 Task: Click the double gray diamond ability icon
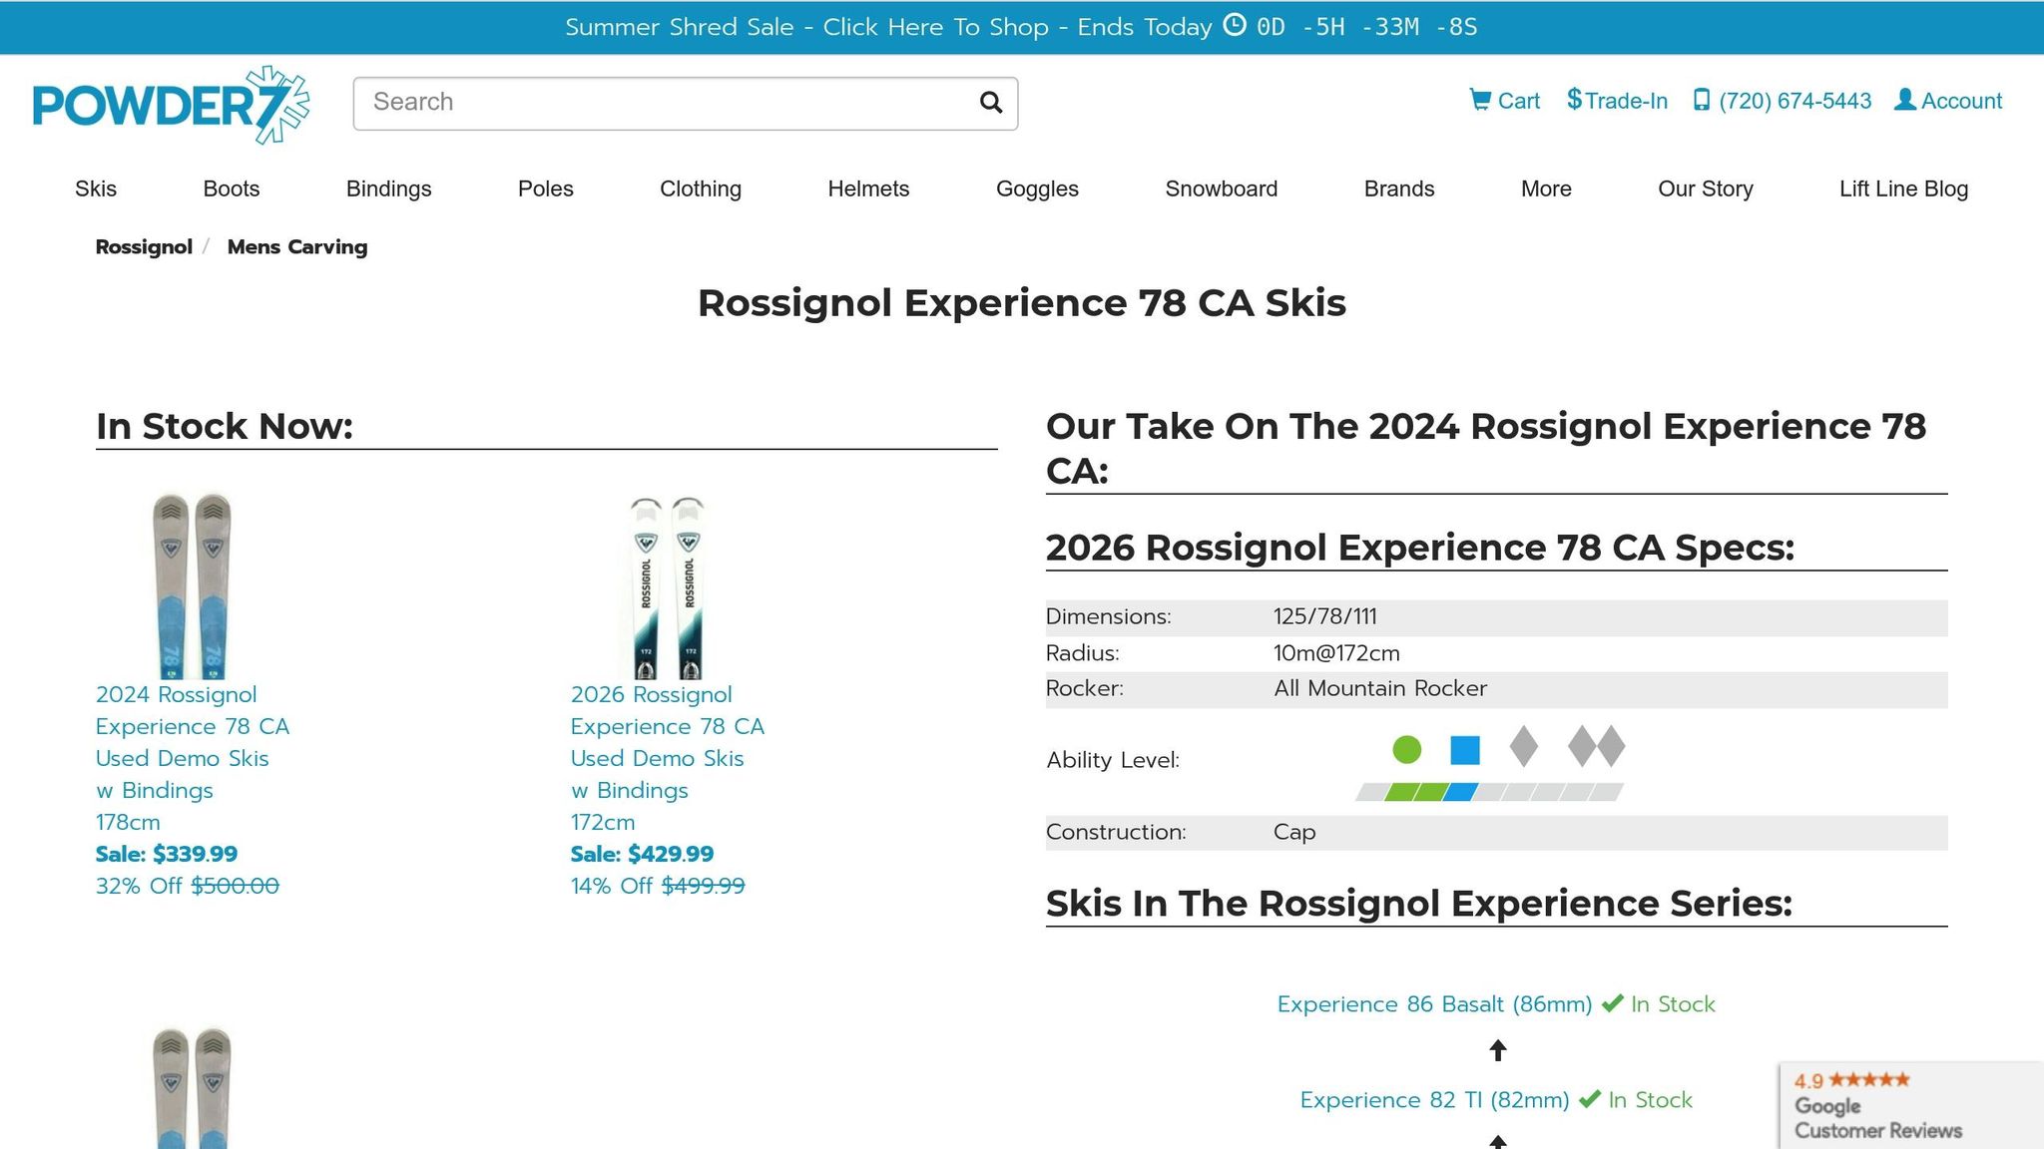click(1596, 746)
